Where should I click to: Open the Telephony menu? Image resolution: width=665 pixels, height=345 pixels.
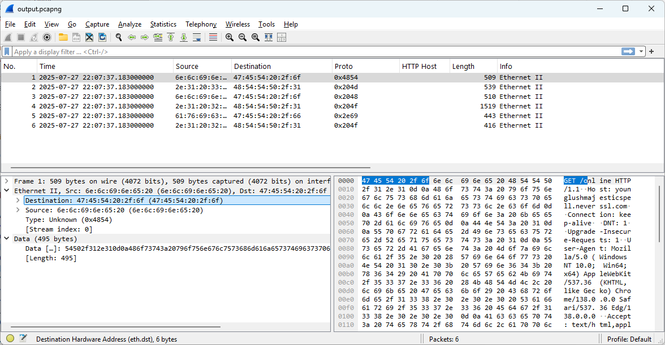tap(201, 24)
